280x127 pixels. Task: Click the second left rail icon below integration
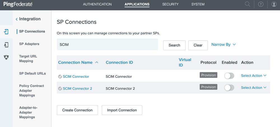6,44
